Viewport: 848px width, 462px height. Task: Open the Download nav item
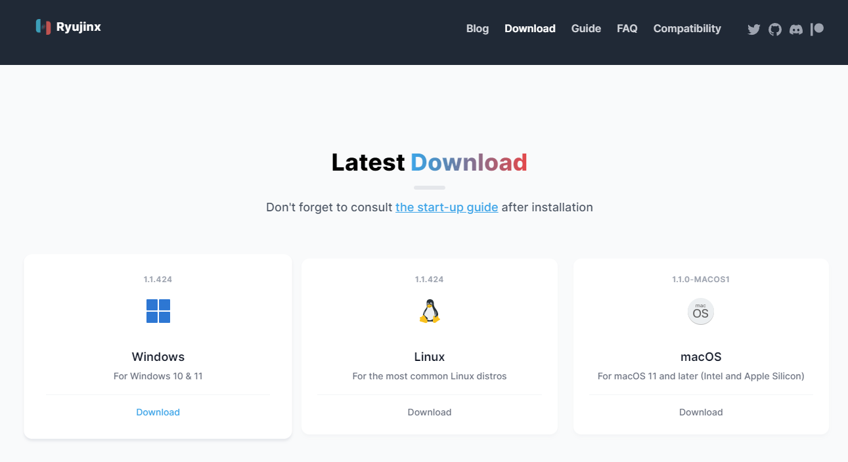[530, 29]
